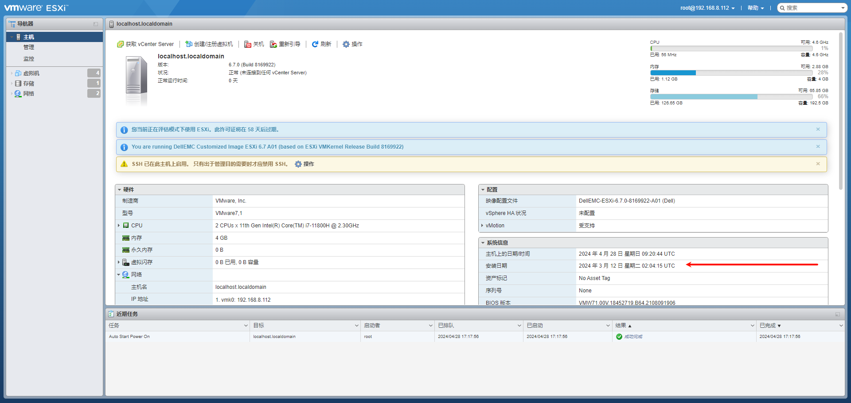Sort tasks by 已排队 column
851x403 pixels.
(446, 326)
